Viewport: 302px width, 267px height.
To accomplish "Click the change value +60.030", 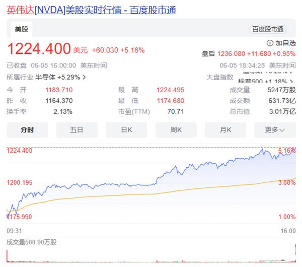I will click(105, 50).
